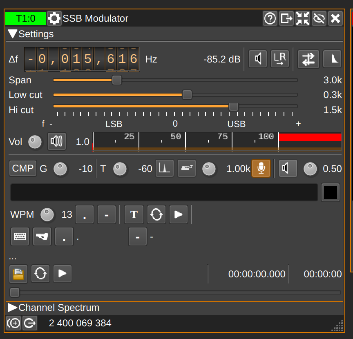Toggle the microphone audio input
The image size is (353, 339).
click(x=261, y=168)
